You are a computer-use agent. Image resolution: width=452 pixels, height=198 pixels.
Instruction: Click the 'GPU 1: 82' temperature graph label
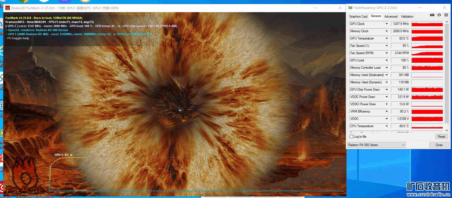tap(64, 155)
